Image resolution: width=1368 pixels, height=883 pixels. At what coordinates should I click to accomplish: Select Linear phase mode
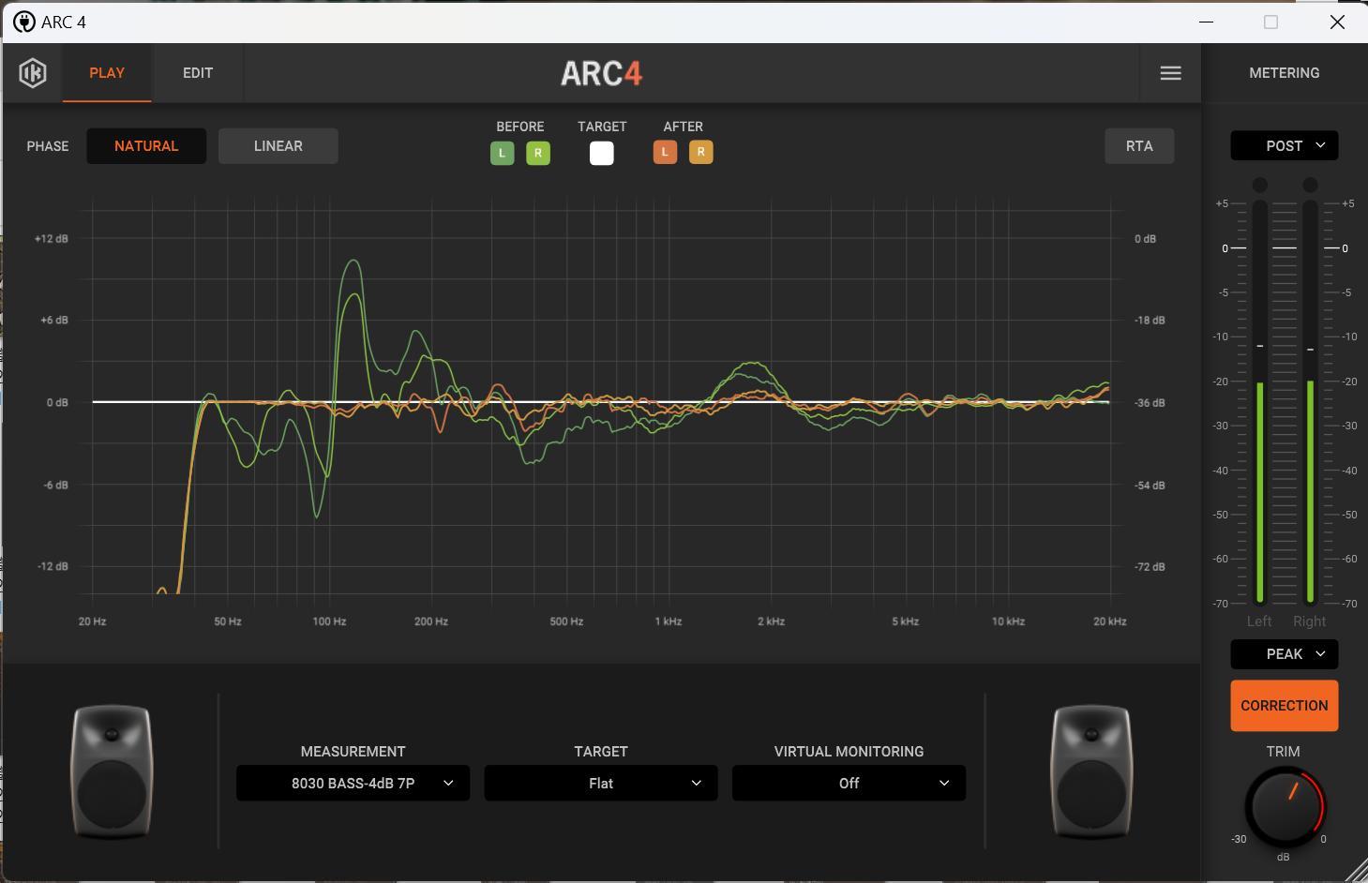tap(278, 146)
